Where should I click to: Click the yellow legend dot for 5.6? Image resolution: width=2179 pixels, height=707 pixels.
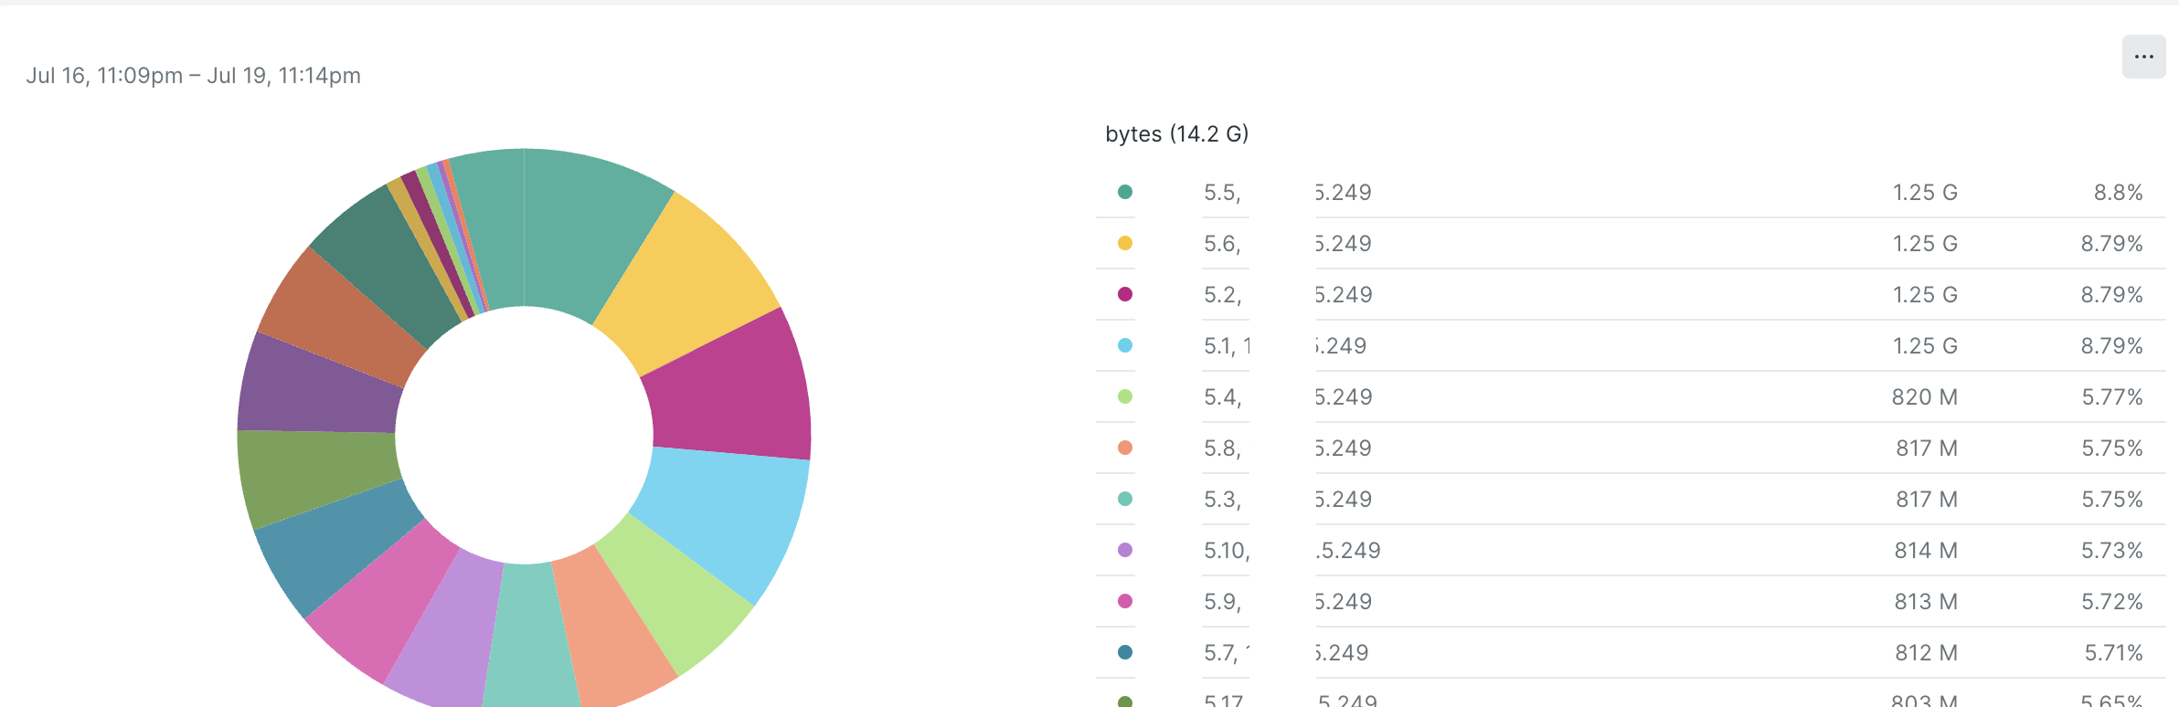pos(1125,243)
